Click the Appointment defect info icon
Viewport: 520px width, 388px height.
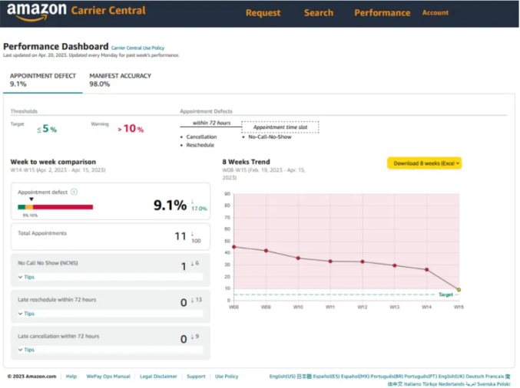(74, 192)
